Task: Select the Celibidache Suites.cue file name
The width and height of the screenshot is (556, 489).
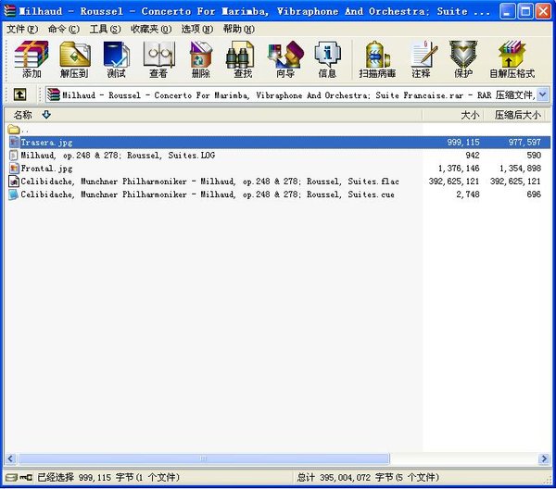Action: 208,194
